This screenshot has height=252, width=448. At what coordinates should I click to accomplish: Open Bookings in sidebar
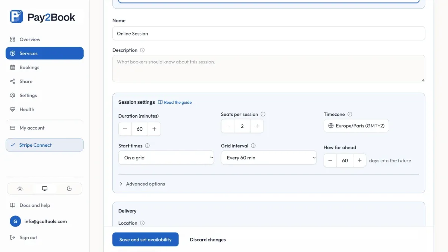click(44, 67)
